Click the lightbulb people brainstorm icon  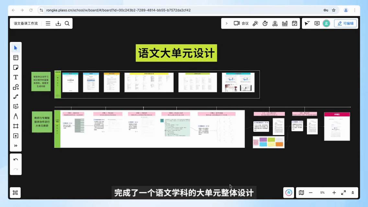pos(275,23)
